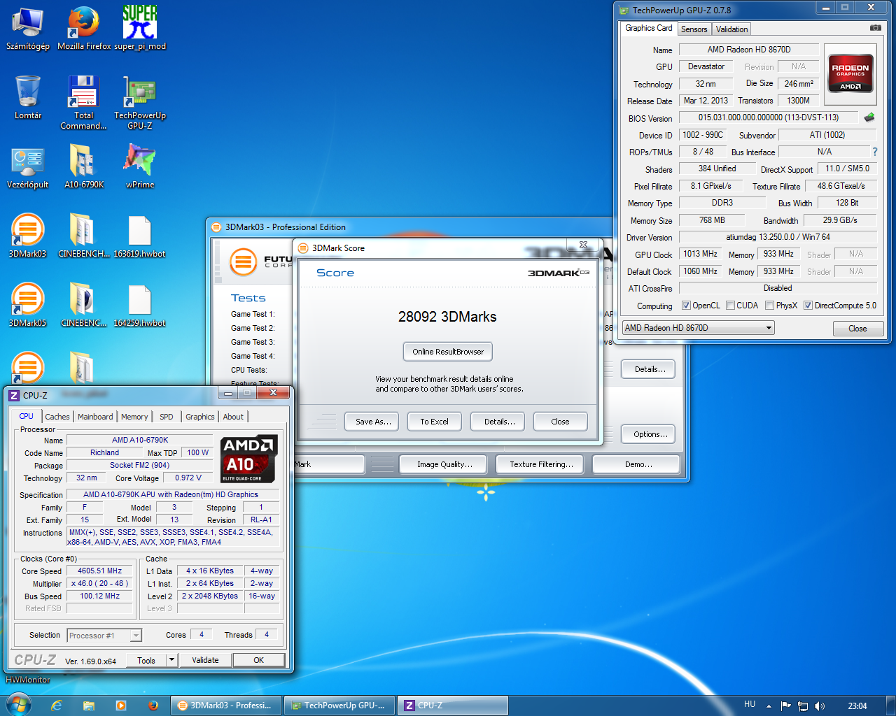Image resolution: width=896 pixels, height=716 pixels.
Task: Click Details... in 3DMark03 main window
Action: click(x=648, y=369)
